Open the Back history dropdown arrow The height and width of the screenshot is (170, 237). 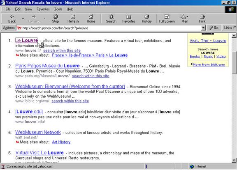[x=23, y=19]
